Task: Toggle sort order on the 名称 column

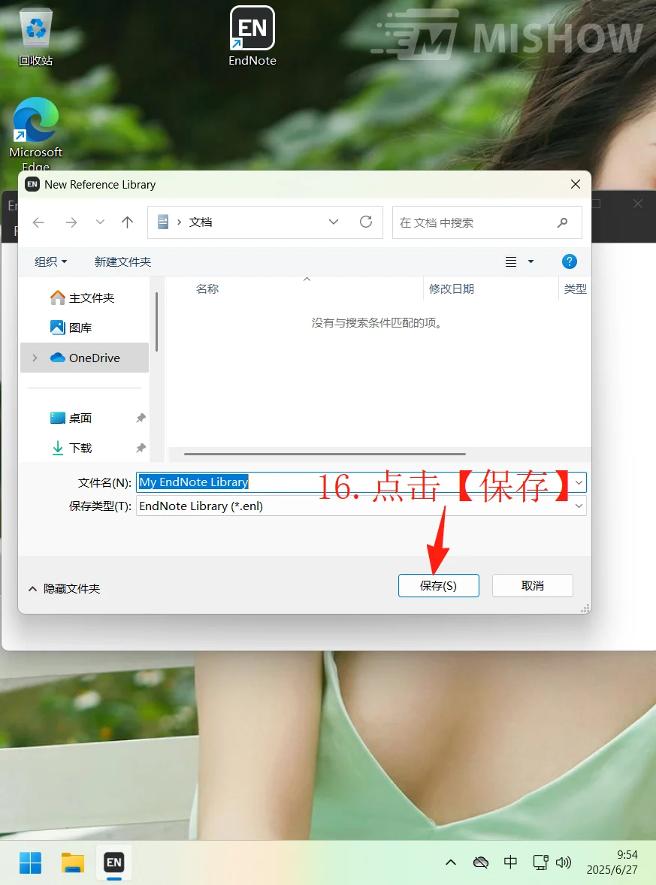Action: [207, 288]
